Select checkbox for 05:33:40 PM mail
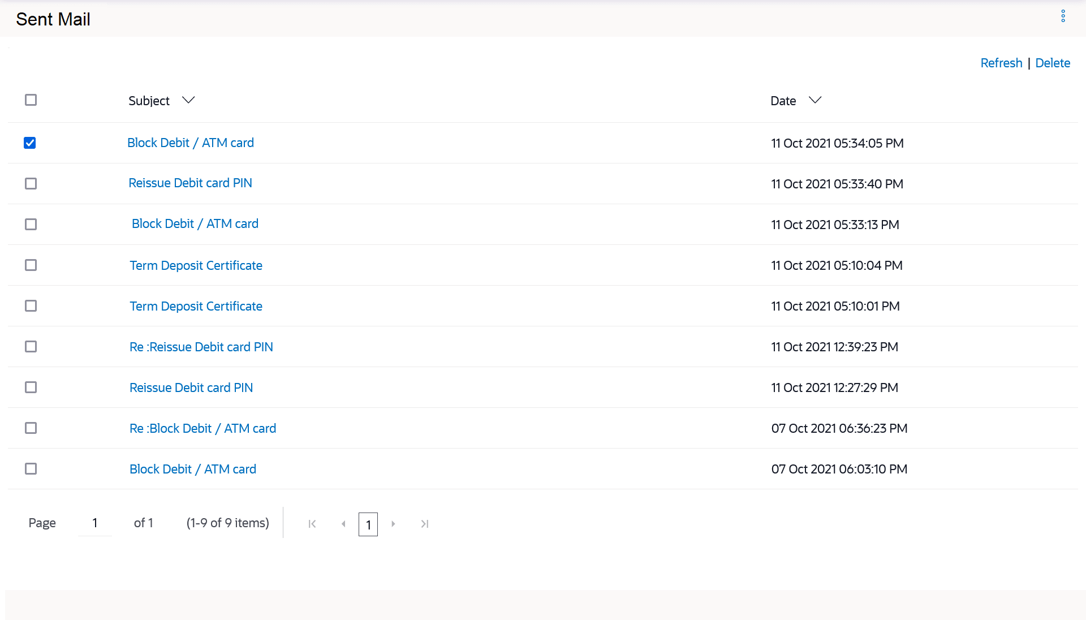Viewport: 1086px width, 620px height. pyautogui.click(x=31, y=184)
